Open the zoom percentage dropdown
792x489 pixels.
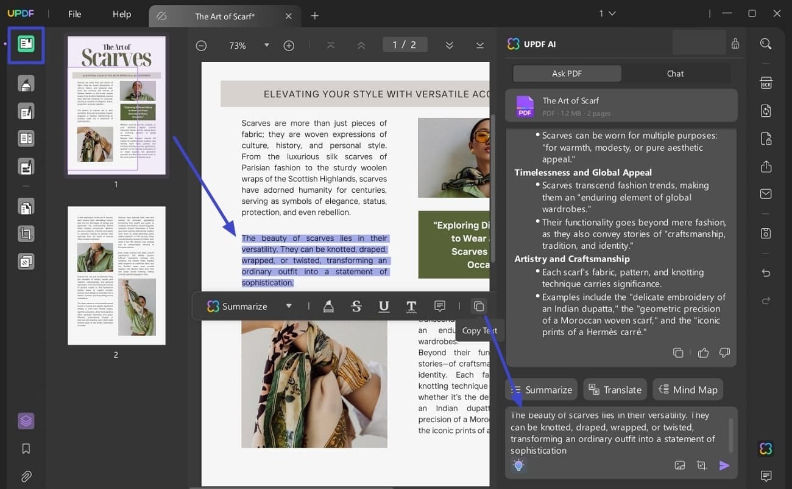coord(266,45)
